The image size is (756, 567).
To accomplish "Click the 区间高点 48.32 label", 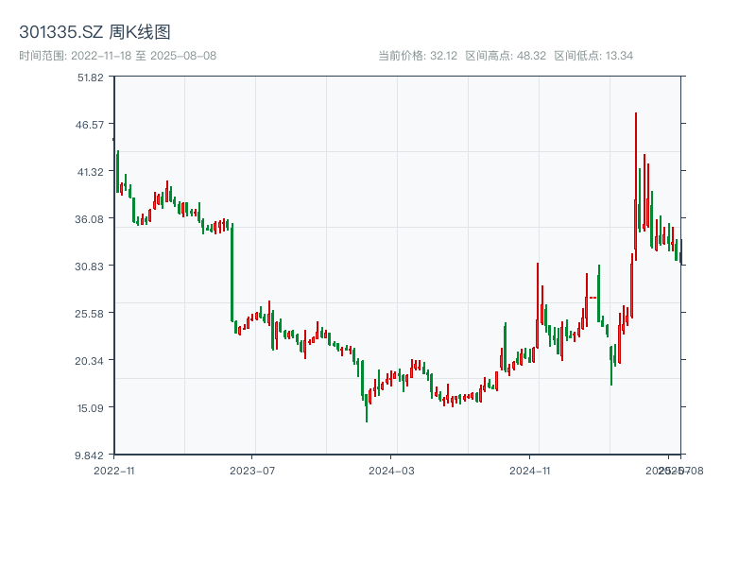I will click(x=506, y=56).
